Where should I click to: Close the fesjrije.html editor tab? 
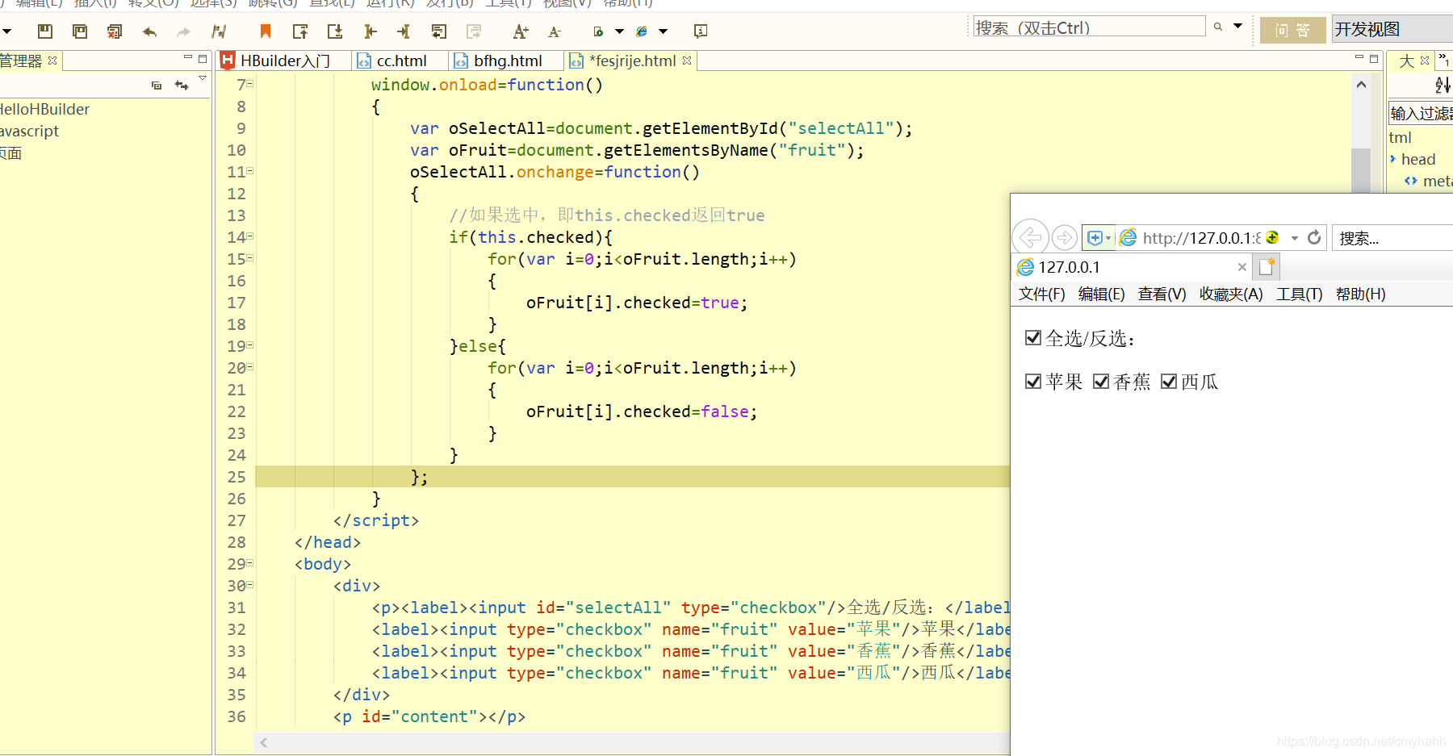pos(687,61)
